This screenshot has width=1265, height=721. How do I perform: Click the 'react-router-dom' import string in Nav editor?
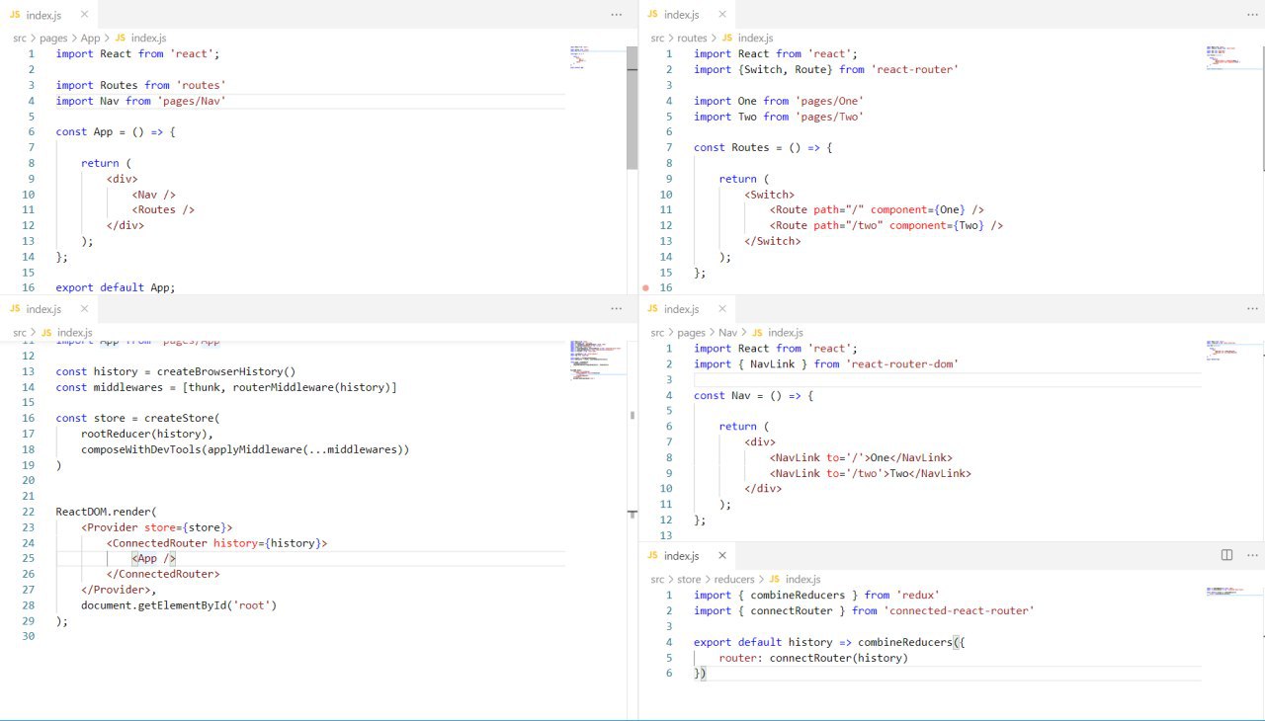(903, 363)
